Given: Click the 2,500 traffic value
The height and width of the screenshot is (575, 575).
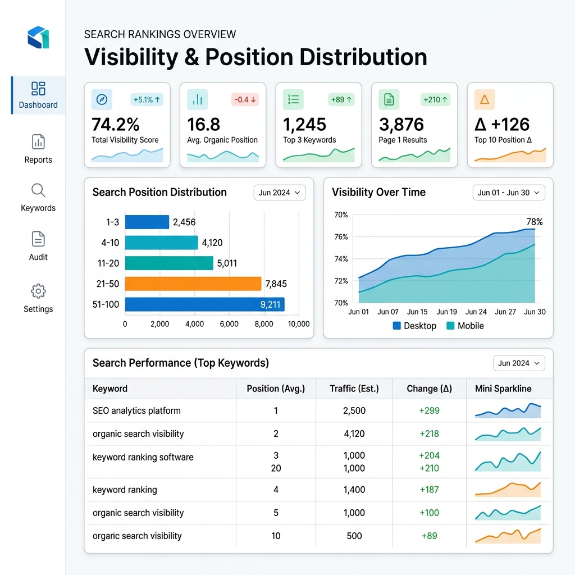Looking at the screenshot, I should [x=354, y=410].
